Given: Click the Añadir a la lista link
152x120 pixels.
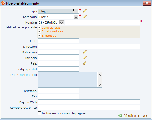Looking at the screenshot, I should coord(135,115).
